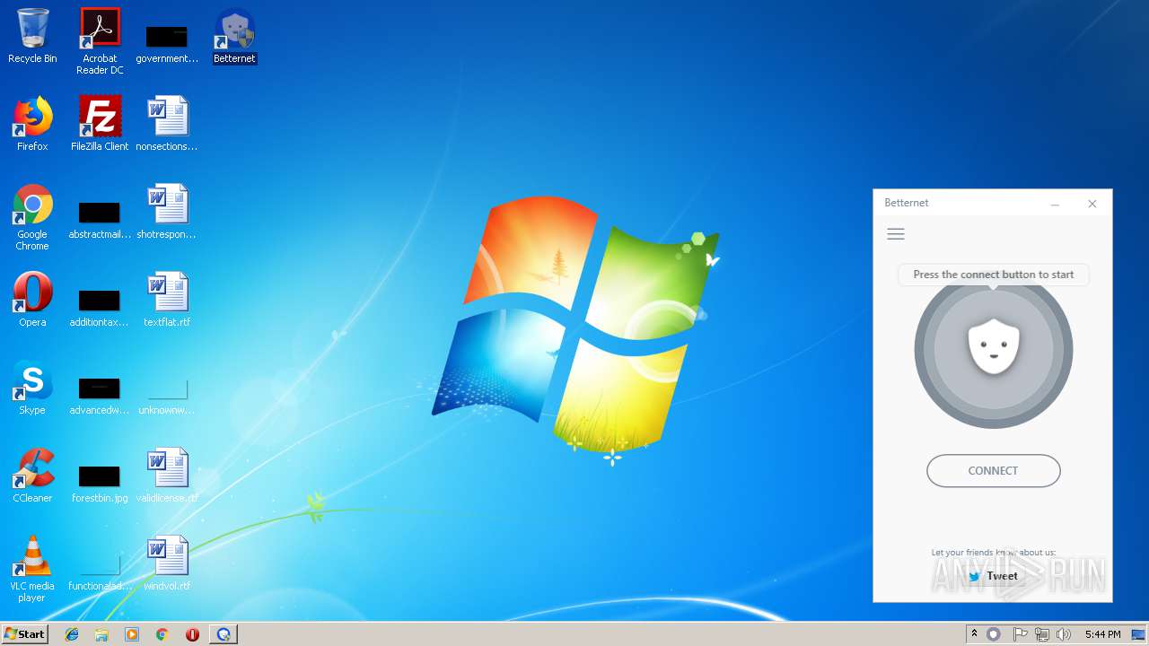Minimize the Betternet window
The height and width of the screenshot is (646, 1149).
tap(1056, 204)
